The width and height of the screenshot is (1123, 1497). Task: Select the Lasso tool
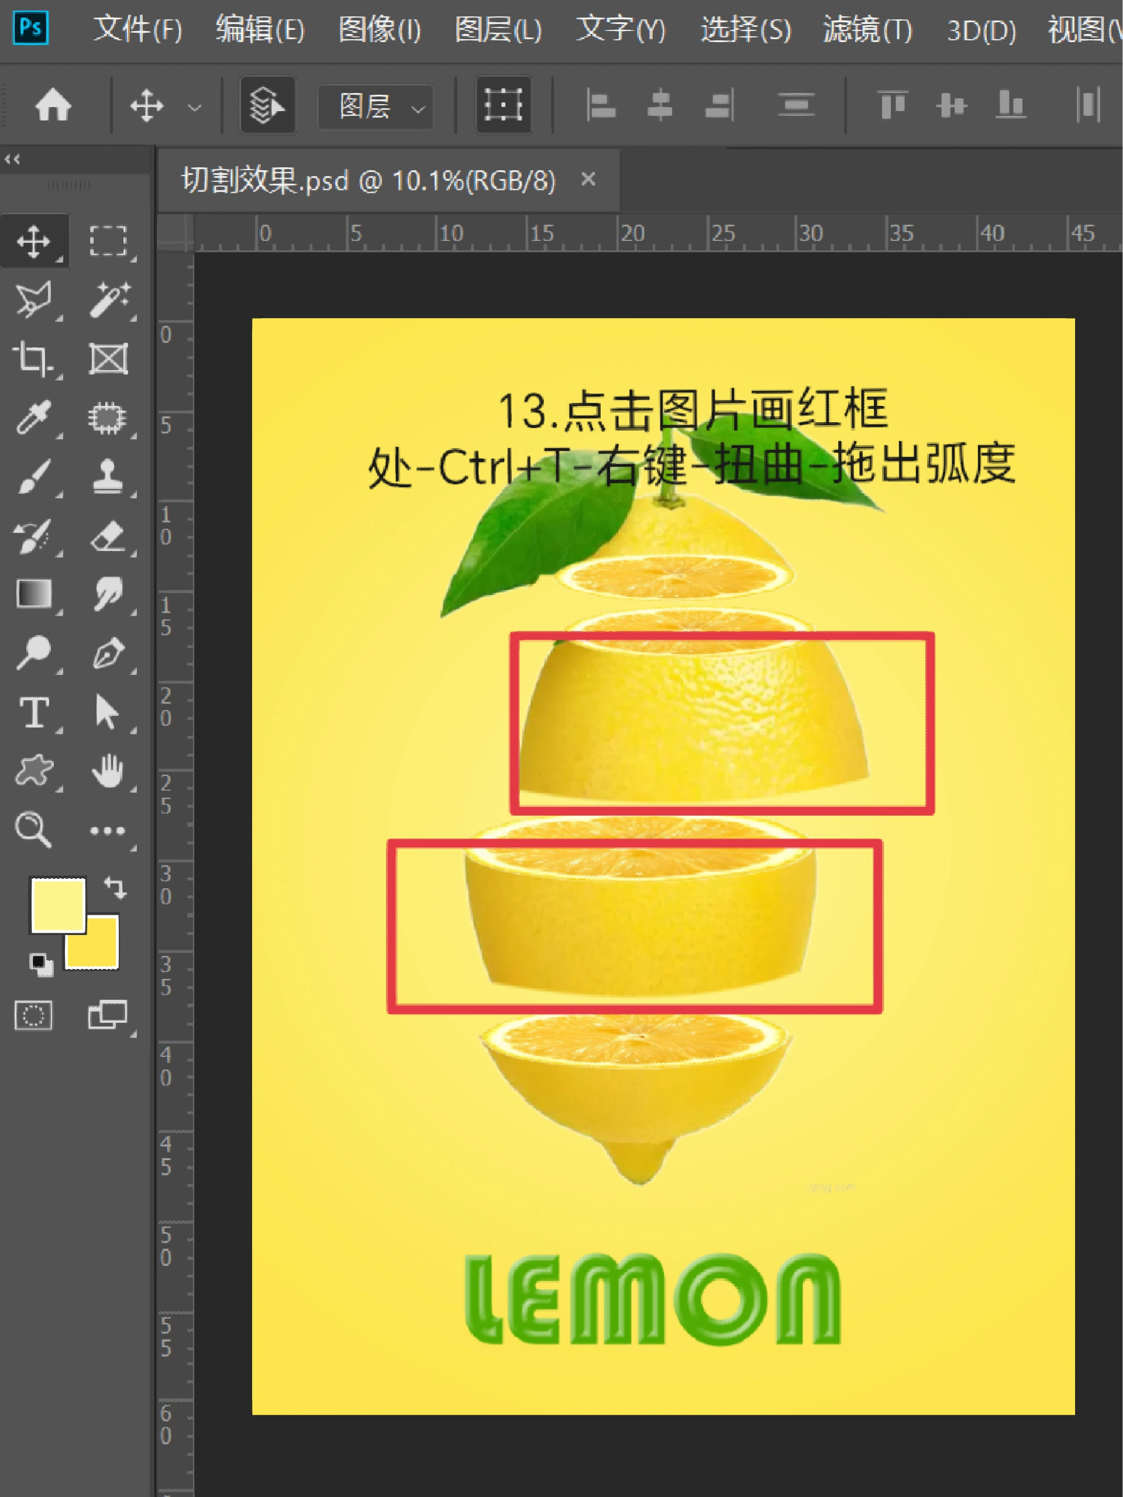(x=35, y=298)
